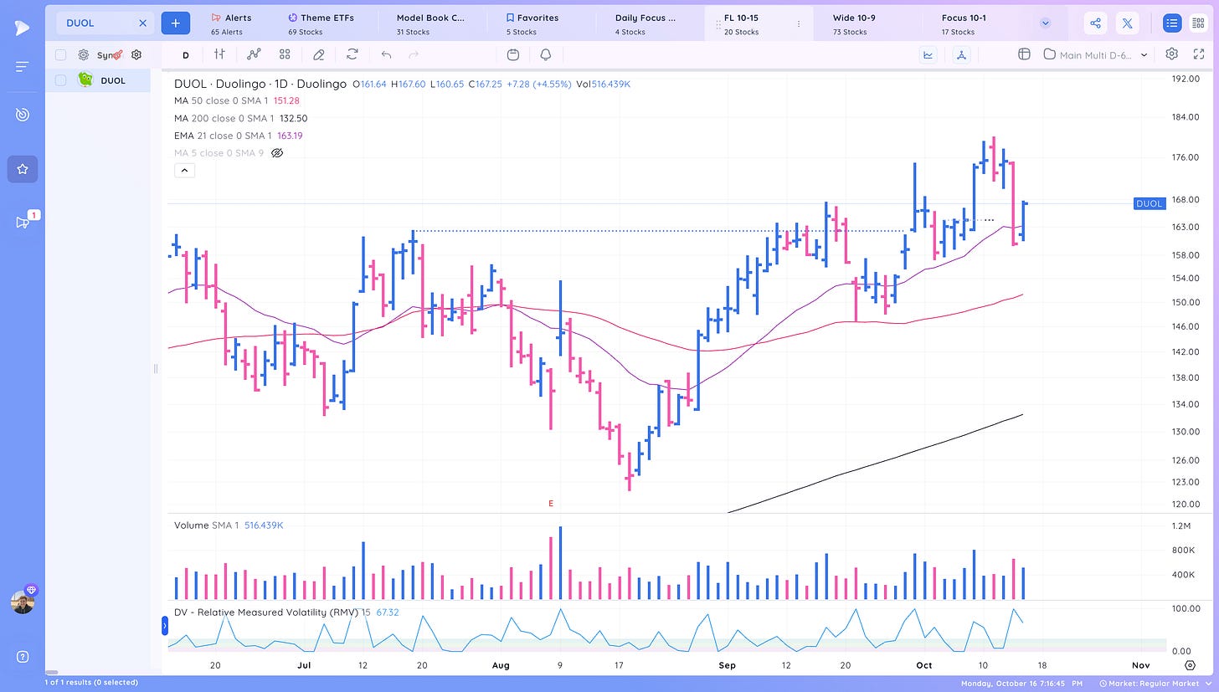Open the watchlist settings gear right of Sym
The image size is (1219, 692).
pyautogui.click(x=136, y=55)
